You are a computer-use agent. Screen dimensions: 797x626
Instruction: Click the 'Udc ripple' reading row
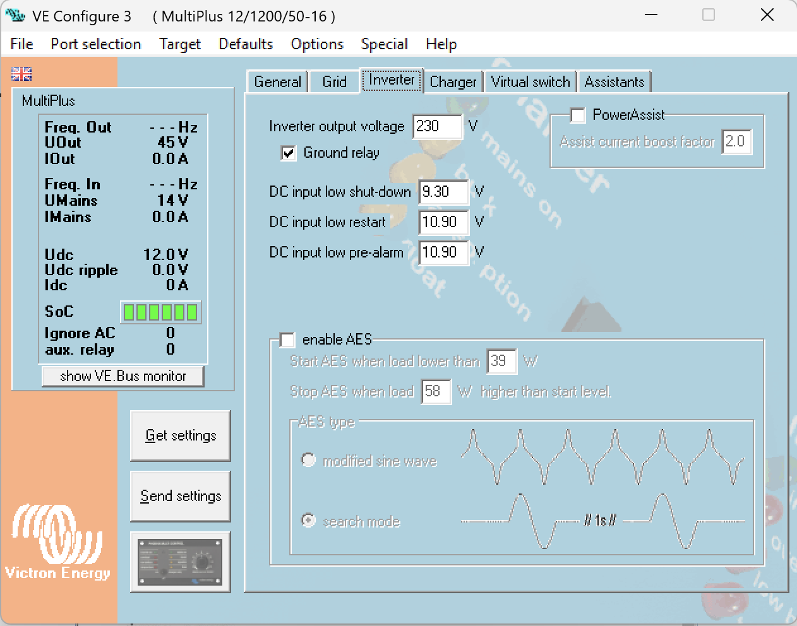click(x=117, y=270)
